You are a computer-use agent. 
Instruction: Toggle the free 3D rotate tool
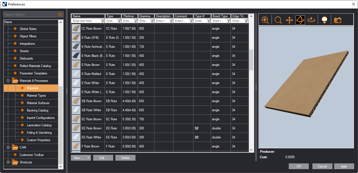point(300,20)
